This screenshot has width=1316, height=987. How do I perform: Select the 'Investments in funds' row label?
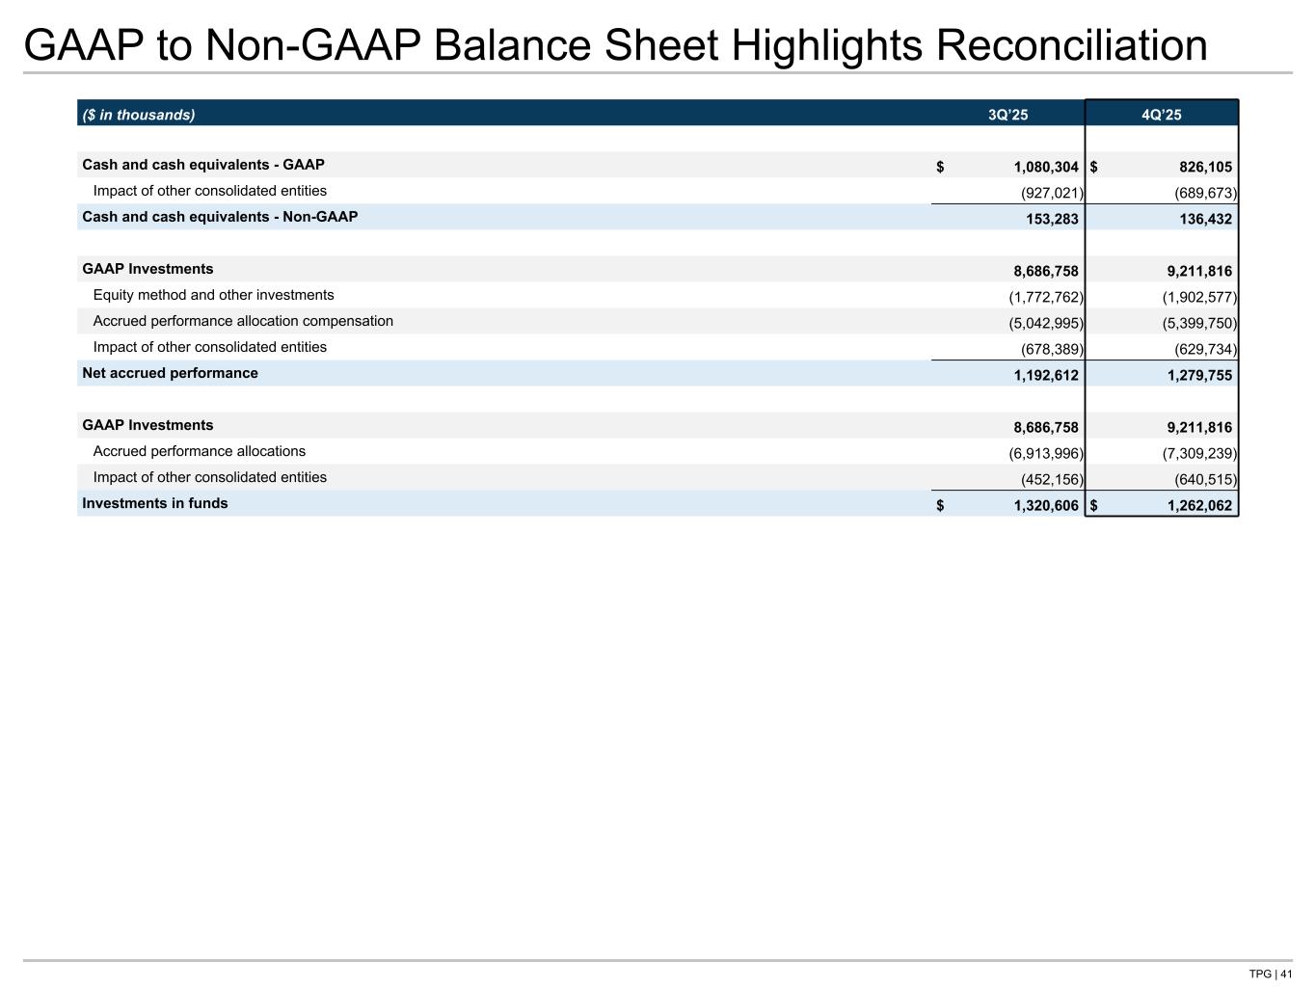(x=155, y=503)
